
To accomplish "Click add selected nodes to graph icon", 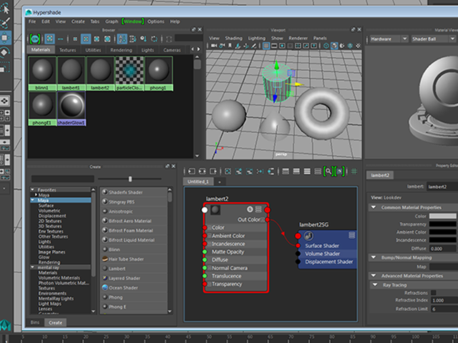I will tap(238, 171).
